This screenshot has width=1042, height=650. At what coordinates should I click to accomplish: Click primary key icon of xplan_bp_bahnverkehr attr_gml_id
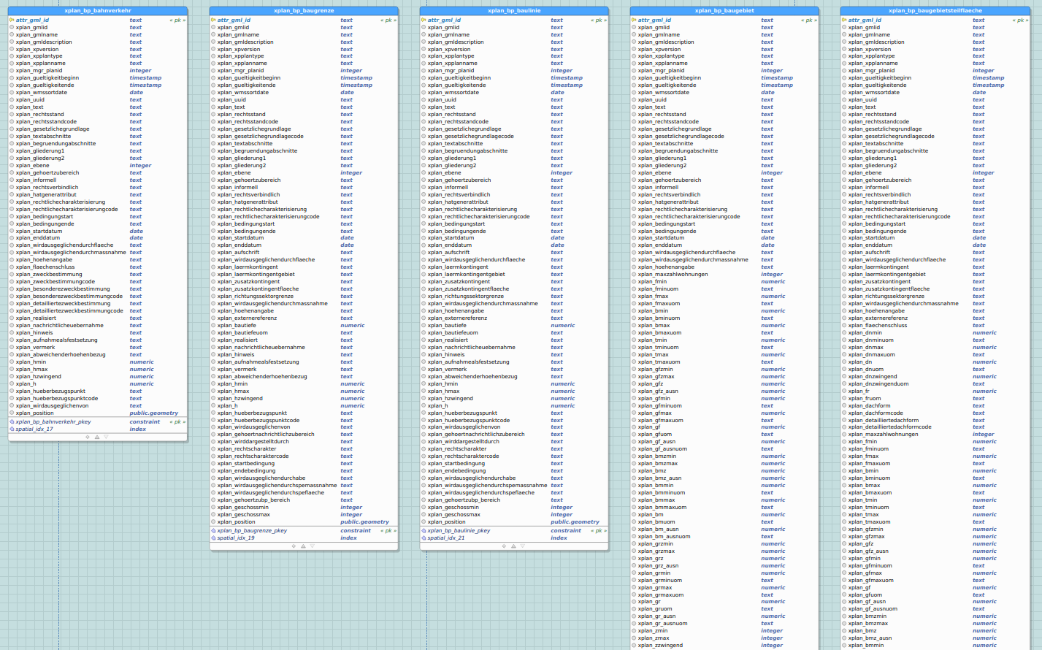click(12, 20)
